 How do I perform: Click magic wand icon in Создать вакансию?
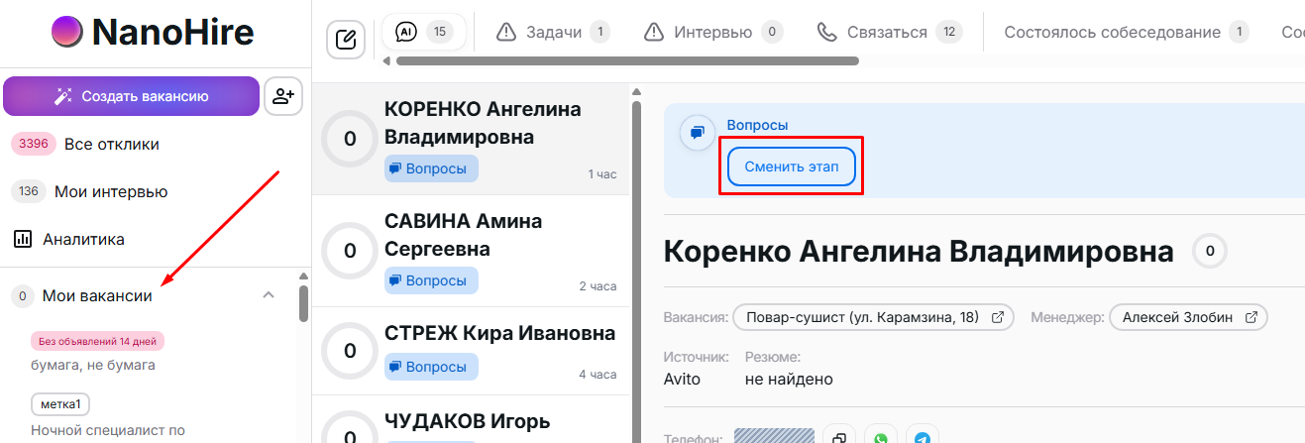point(64,96)
